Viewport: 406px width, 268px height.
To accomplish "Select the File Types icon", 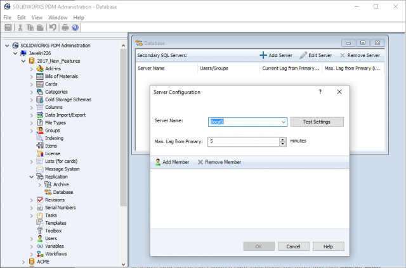I will click(x=40, y=123).
